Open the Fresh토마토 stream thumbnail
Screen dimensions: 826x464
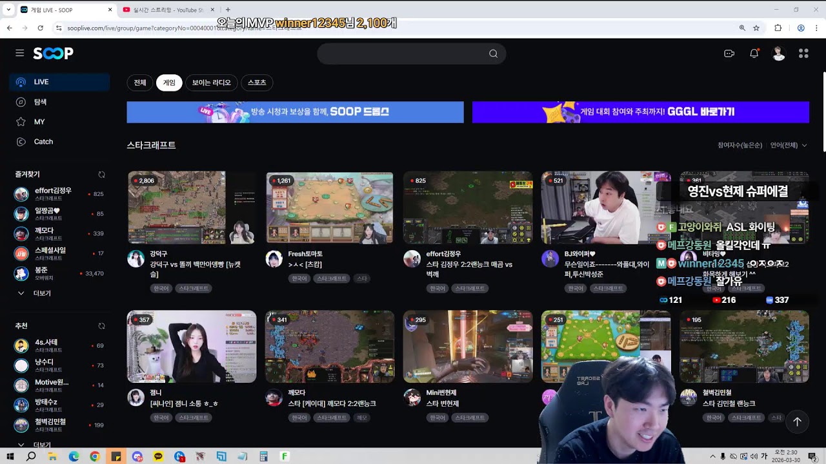point(330,208)
